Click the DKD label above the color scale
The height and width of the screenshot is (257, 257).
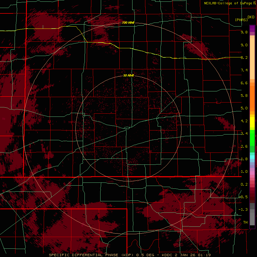[251, 17]
